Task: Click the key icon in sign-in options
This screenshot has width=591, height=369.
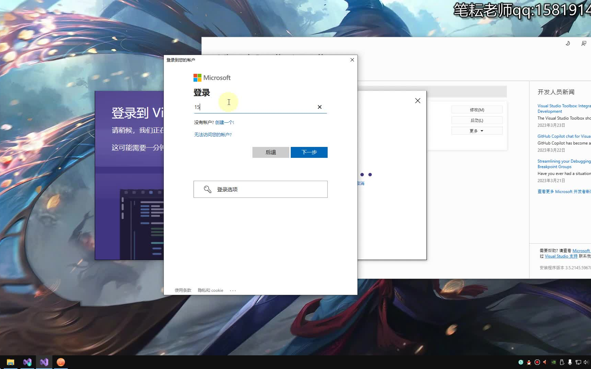Action: pyautogui.click(x=208, y=189)
